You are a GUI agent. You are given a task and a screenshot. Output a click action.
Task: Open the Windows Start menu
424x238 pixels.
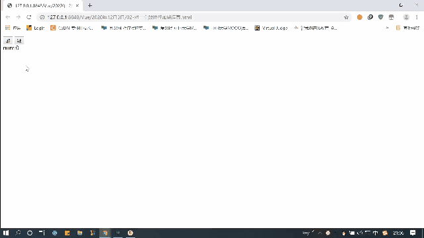(6, 233)
